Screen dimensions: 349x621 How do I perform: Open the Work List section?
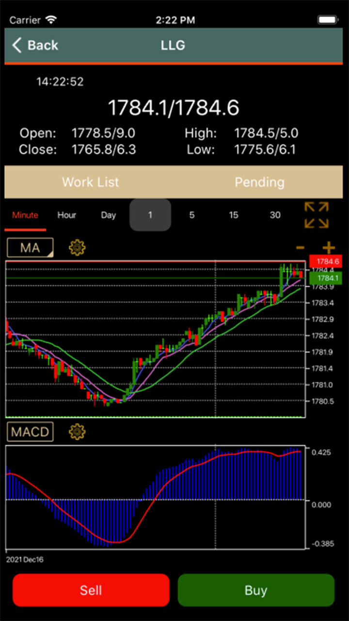90,182
